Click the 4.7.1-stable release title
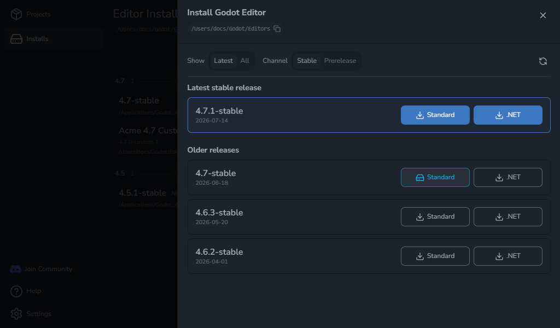Image resolution: width=560 pixels, height=328 pixels. click(x=219, y=111)
